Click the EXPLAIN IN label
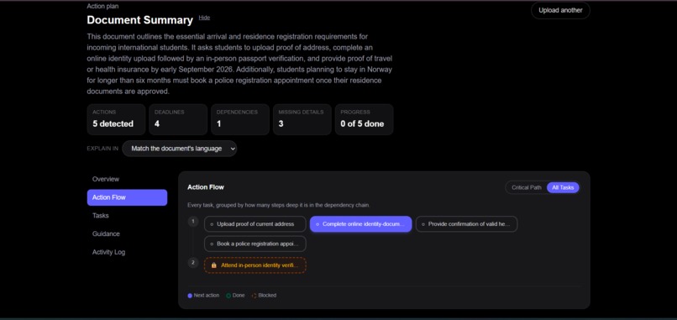The width and height of the screenshot is (677, 320). 102,149
